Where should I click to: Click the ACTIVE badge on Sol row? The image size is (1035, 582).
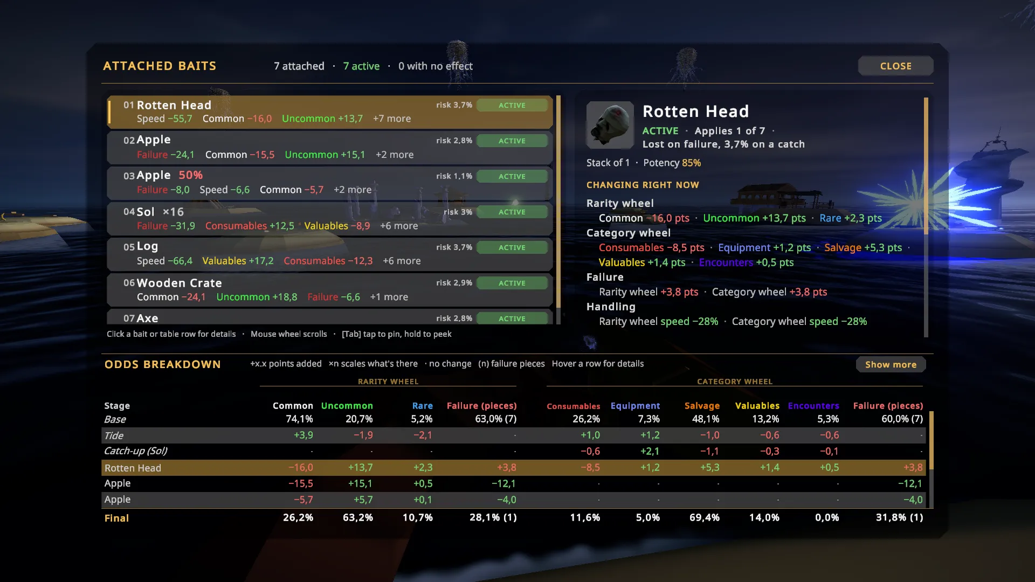[x=512, y=212]
